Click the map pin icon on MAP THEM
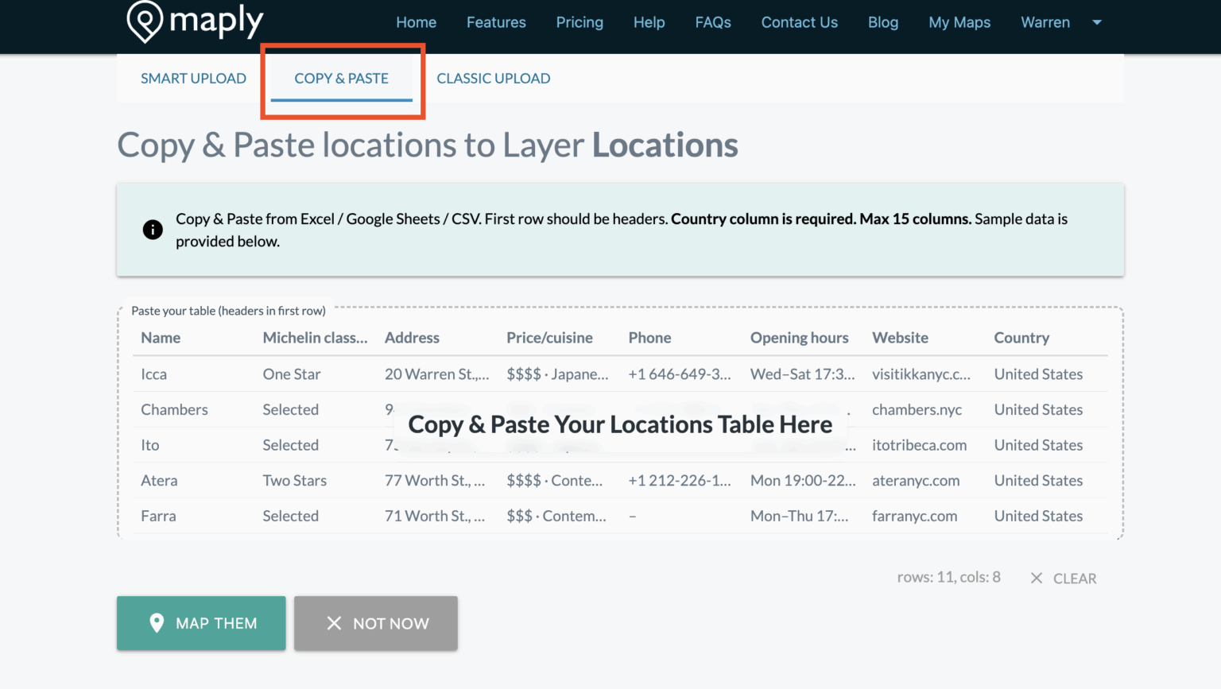The width and height of the screenshot is (1221, 689). pos(158,623)
